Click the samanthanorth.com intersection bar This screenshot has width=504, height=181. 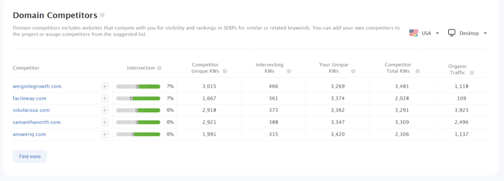pyautogui.click(x=138, y=122)
